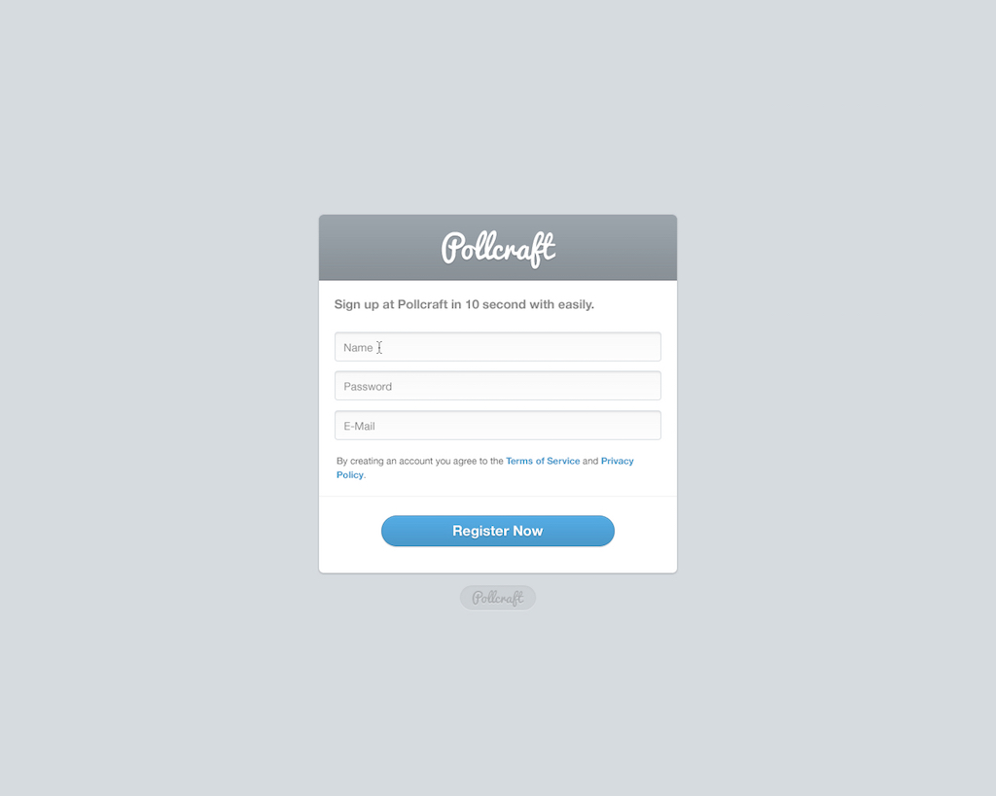This screenshot has height=796, width=996.
Task: Open the Terms of Service link
Action: 543,461
